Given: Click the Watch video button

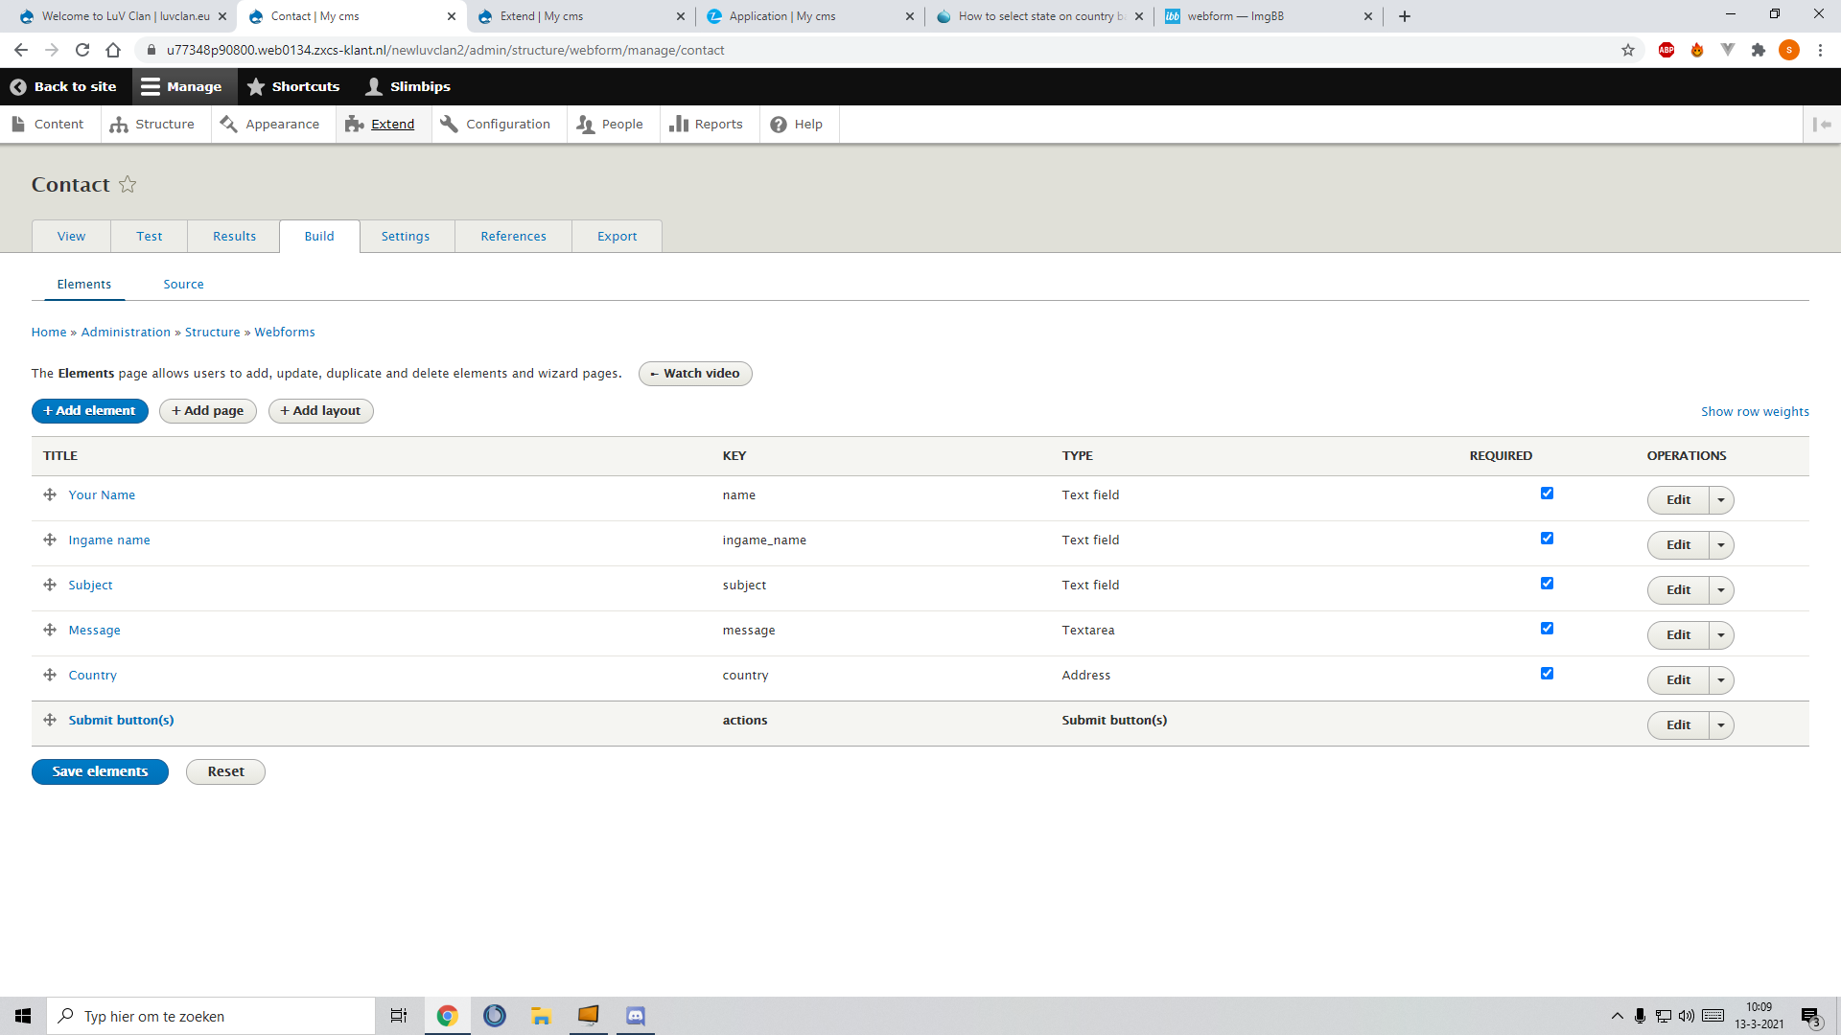Looking at the screenshot, I should click(695, 374).
